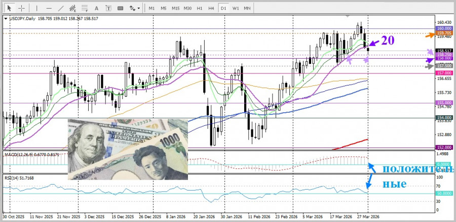Viewport: 456px width, 222px height.
Task: Click the 155.730 price axis value
Action: point(444,92)
